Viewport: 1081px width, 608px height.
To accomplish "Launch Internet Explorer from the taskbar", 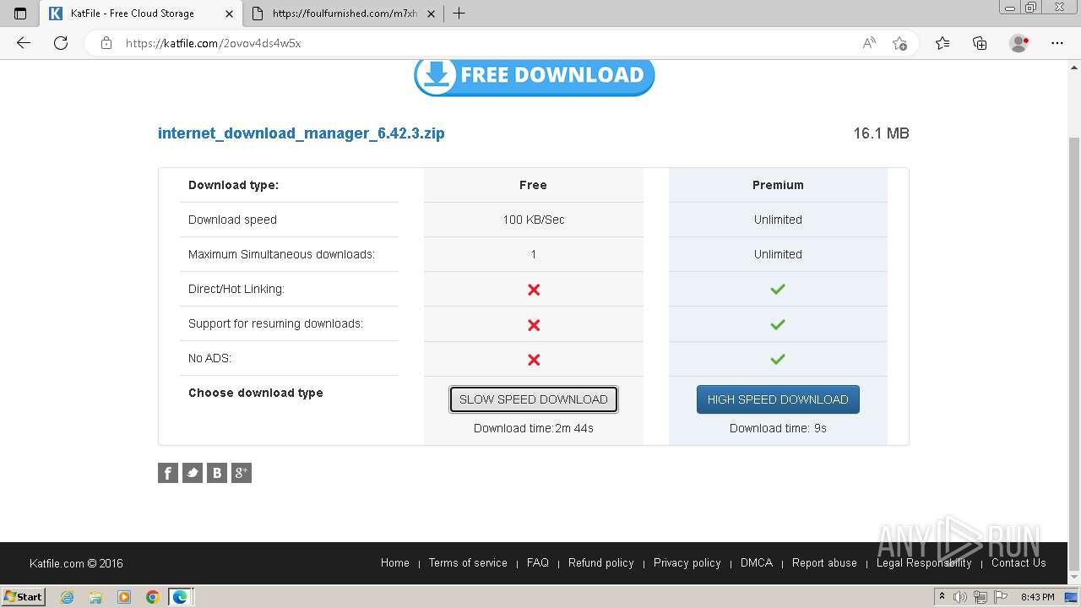I will click(x=68, y=597).
